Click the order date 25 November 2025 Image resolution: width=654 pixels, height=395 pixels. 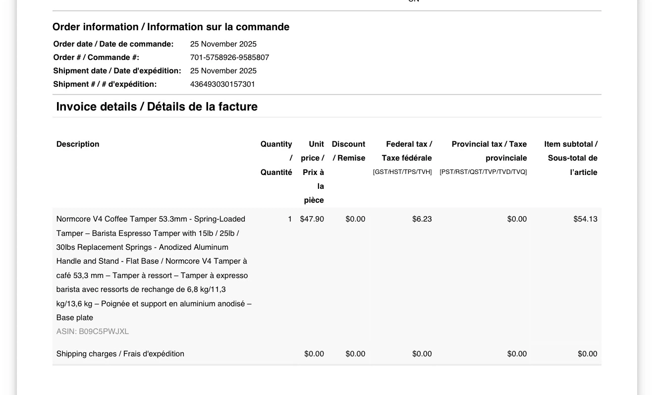pyautogui.click(x=223, y=44)
